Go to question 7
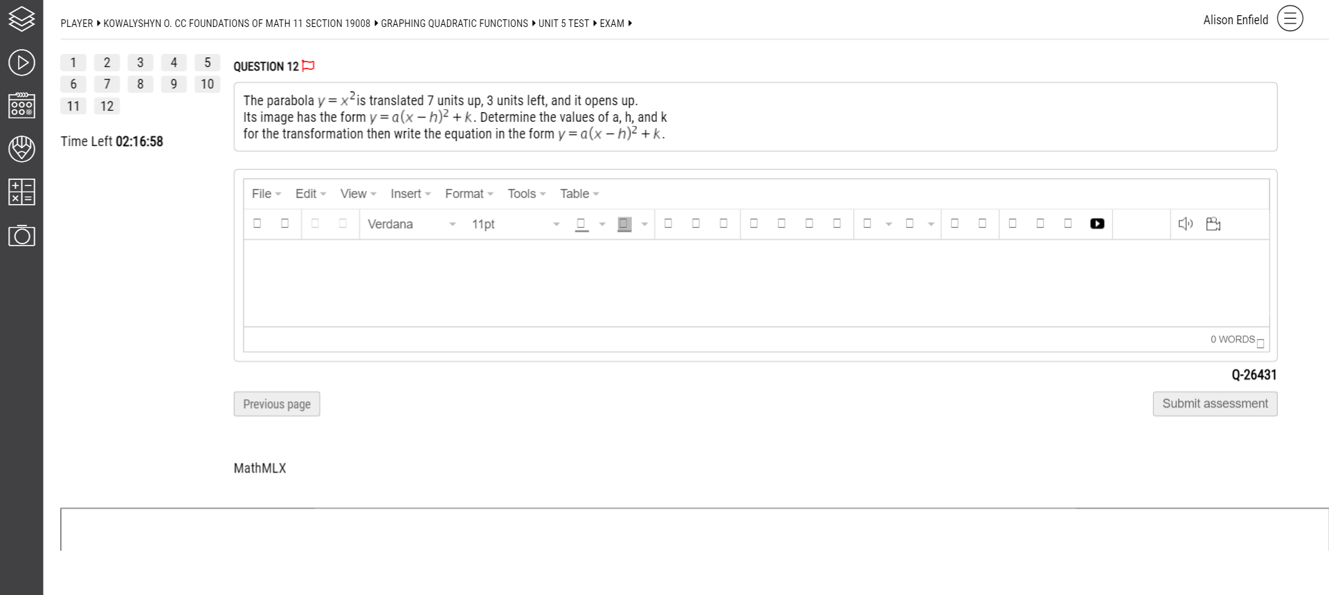This screenshot has height=595, width=1329. [107, 84]
